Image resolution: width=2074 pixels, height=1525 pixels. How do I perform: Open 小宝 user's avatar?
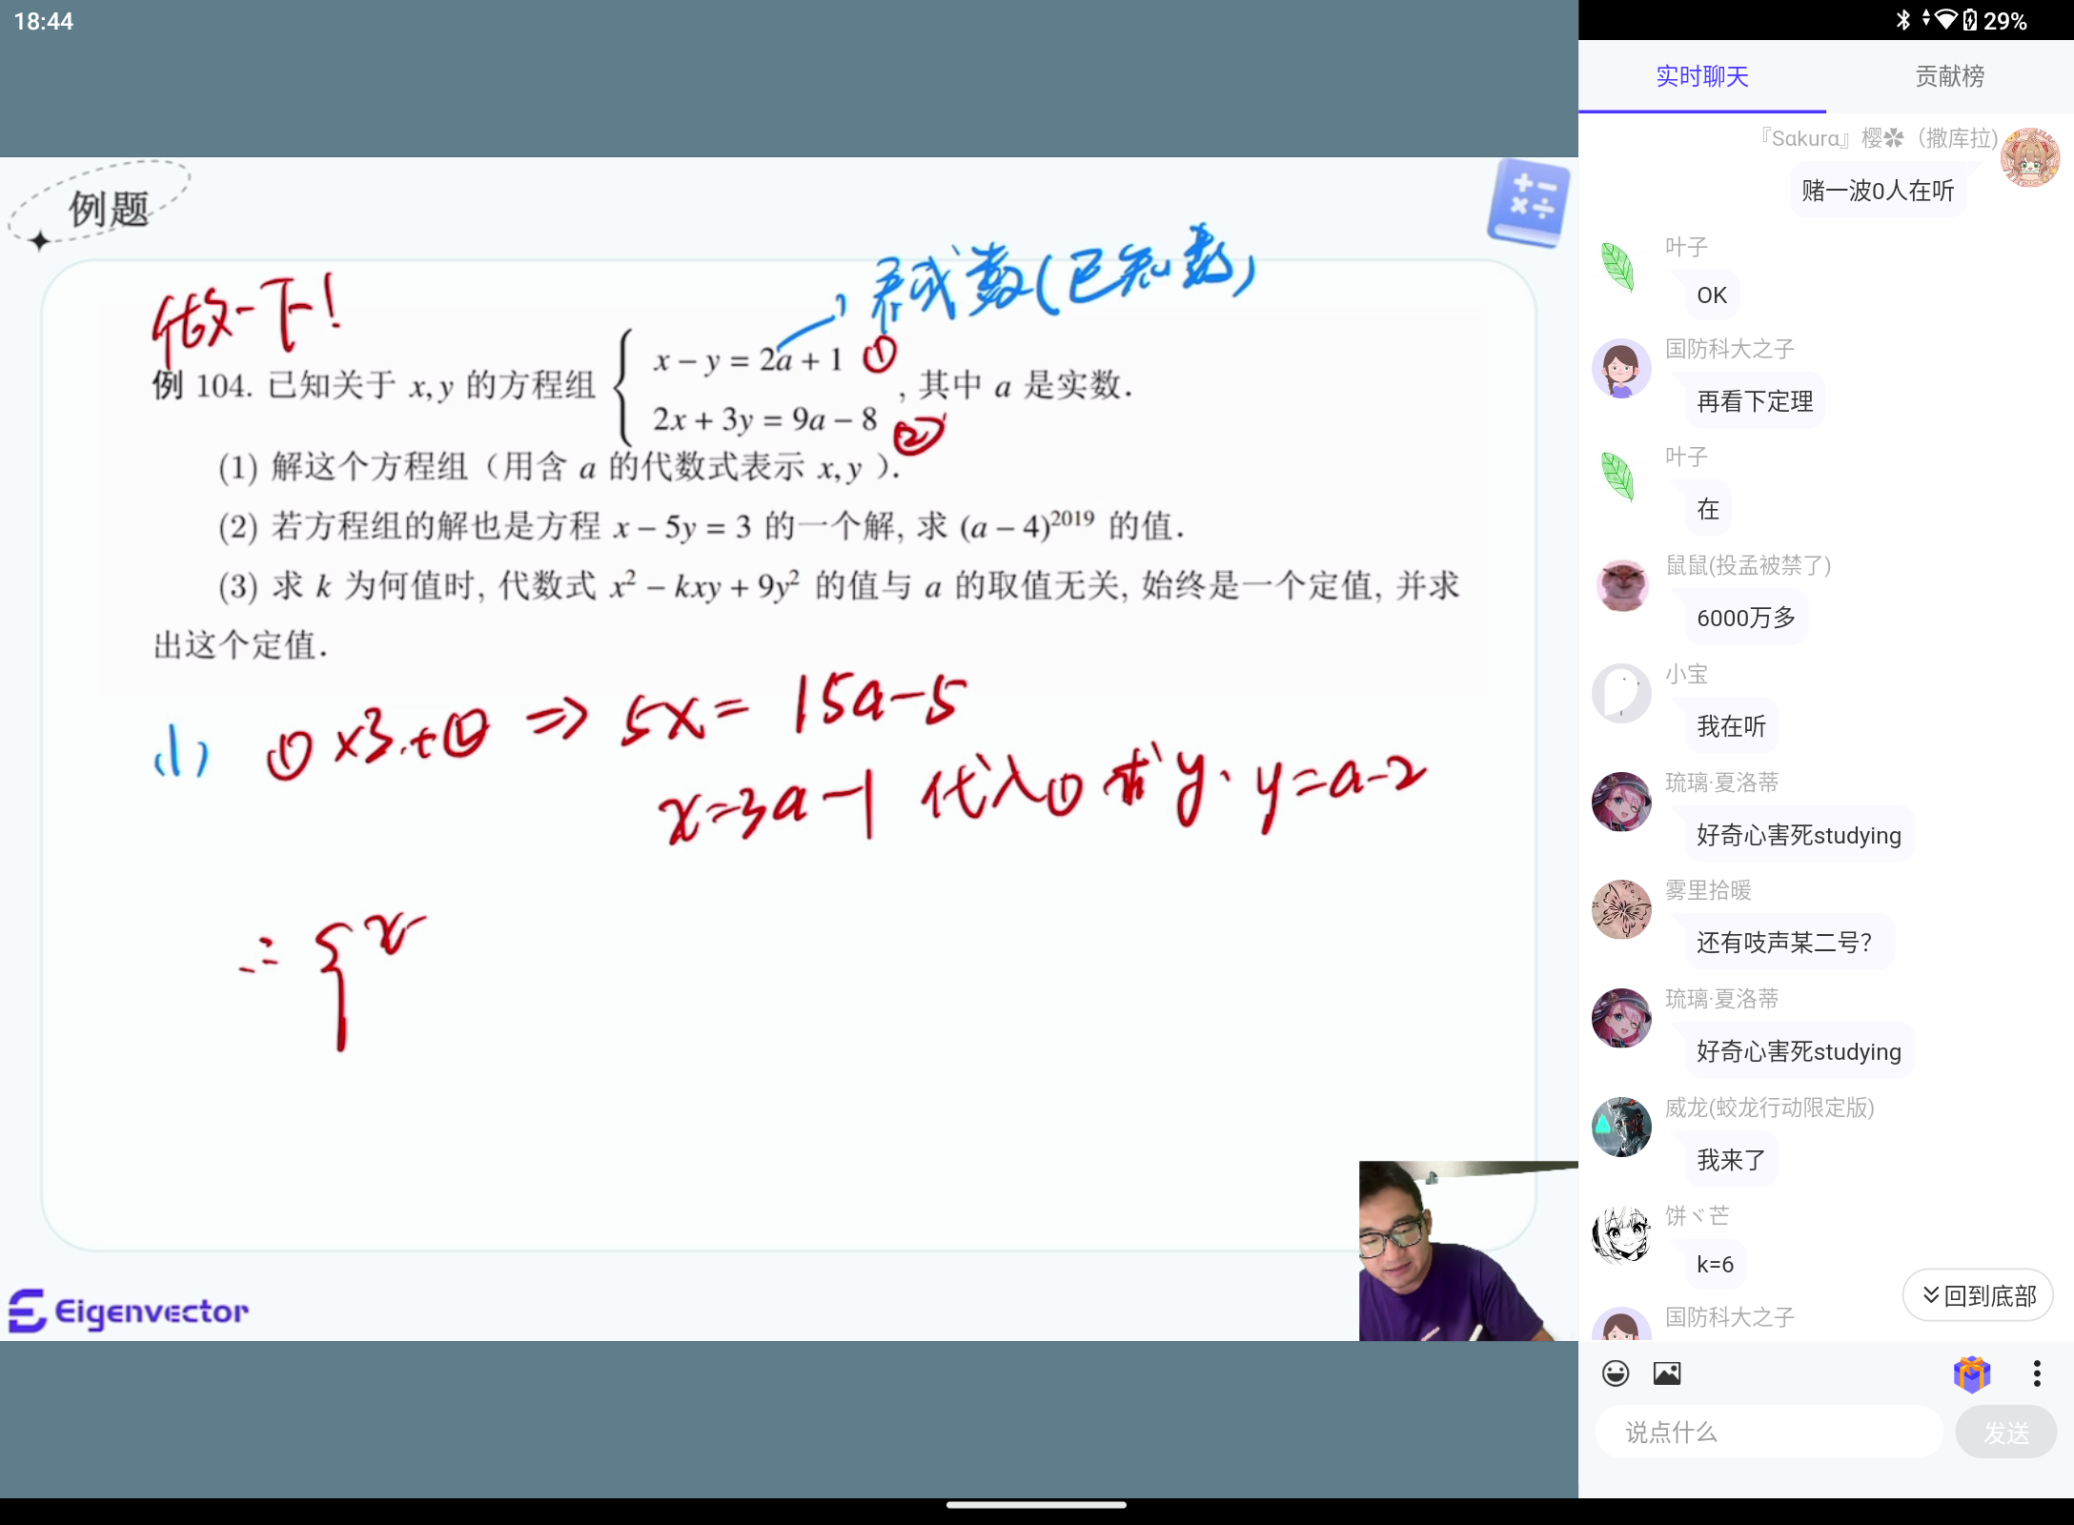click(1621, 693)
